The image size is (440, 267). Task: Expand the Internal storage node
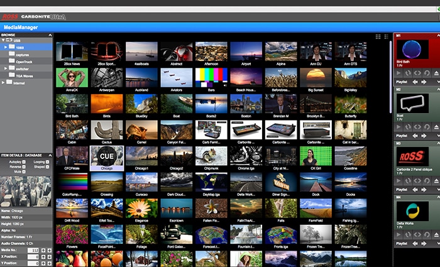click(x=3, y=82)
